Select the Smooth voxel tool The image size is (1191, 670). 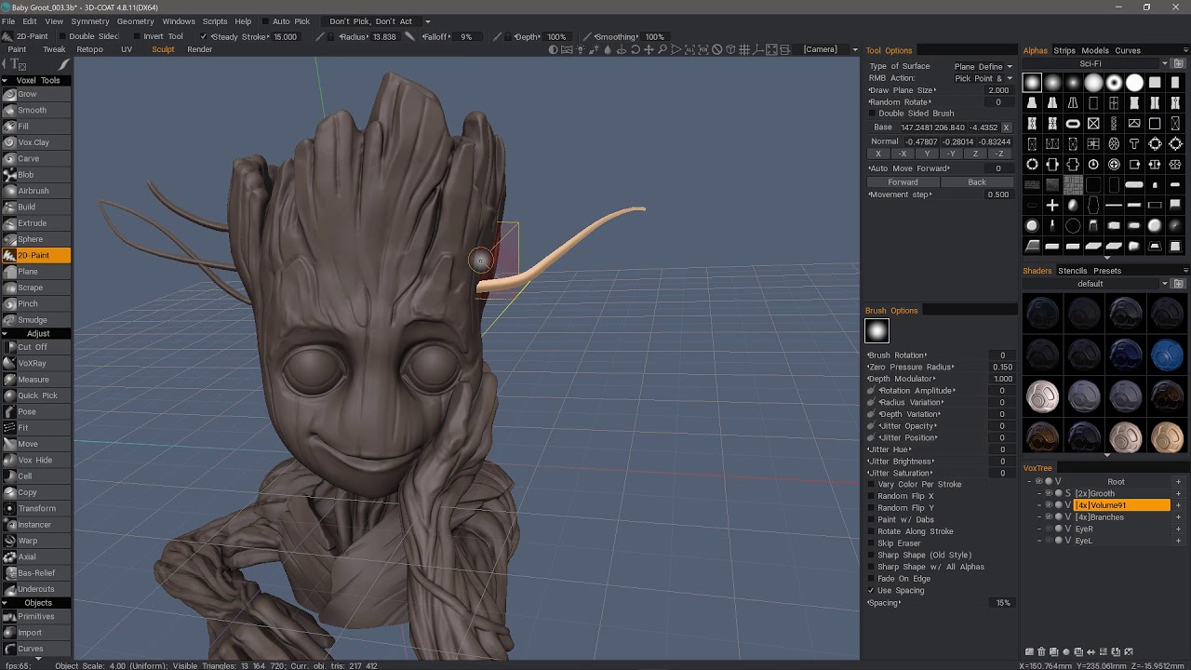point(32,110)
